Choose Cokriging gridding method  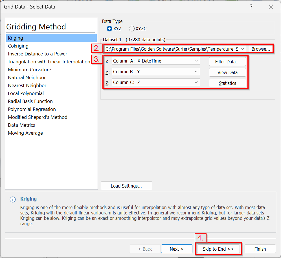[18, 46]
